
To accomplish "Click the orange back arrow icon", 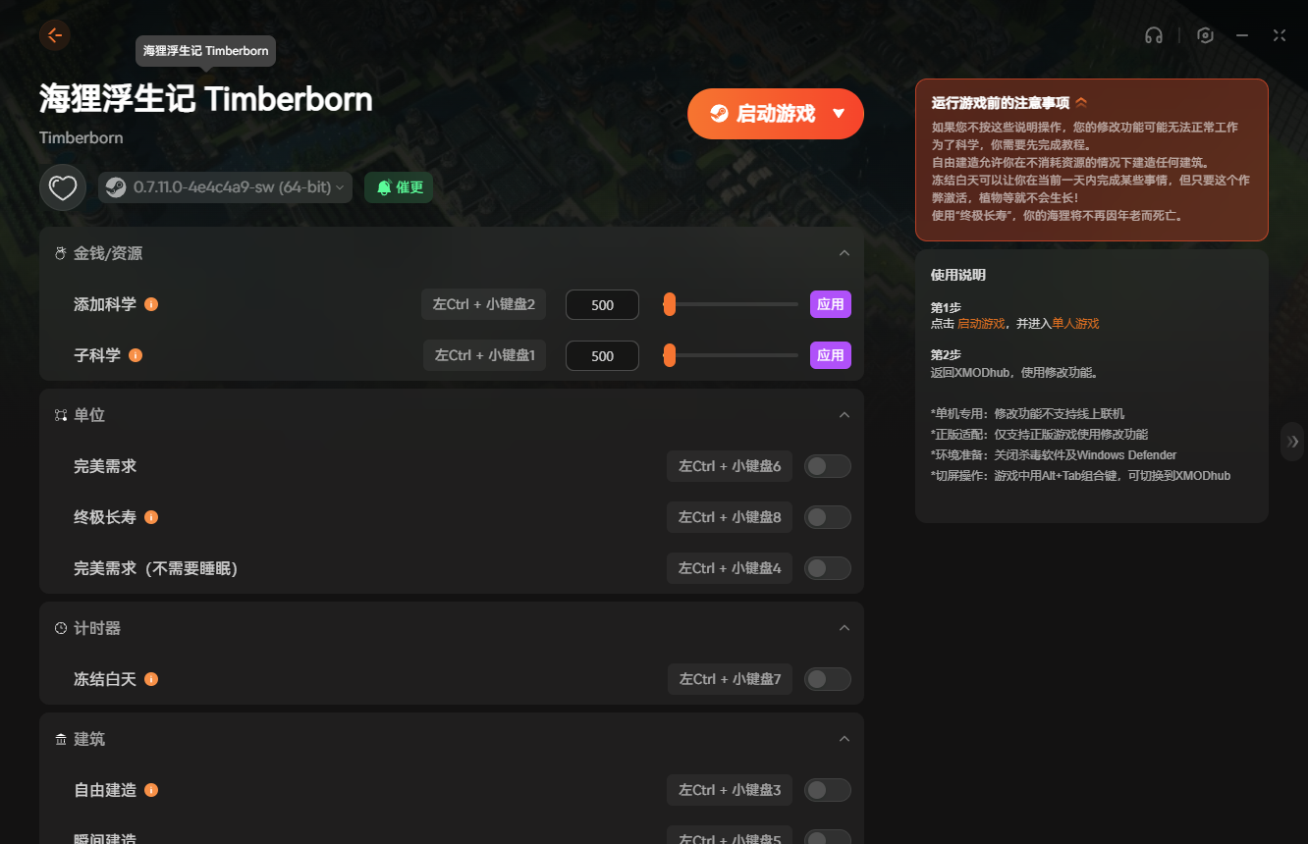I will coord(54,34).
